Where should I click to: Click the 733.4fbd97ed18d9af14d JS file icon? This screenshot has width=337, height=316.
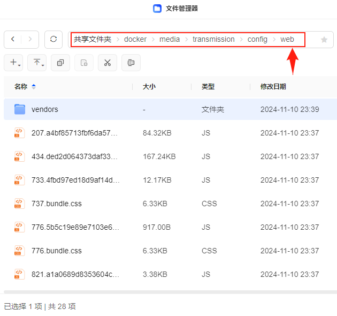coord(20,180)
